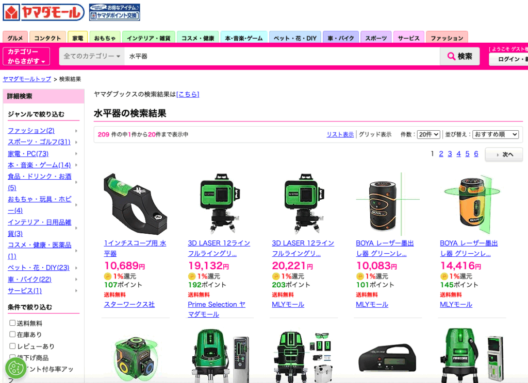Image resolution: width=528 pixels, height=383 pixels.
Task: Open the Yamada Mall logo homepage
Action: tap(43, 12)
